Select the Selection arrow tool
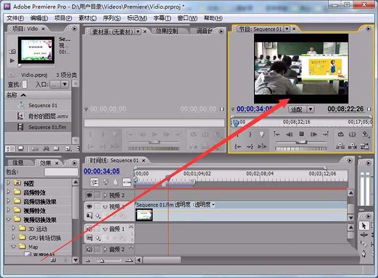 tap(364, 226)
